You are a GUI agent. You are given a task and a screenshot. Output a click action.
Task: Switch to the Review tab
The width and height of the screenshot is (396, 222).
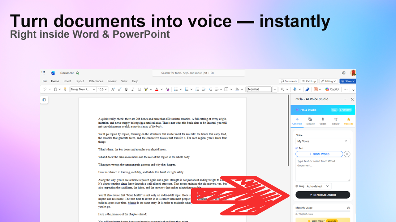(x=112, y=81)
